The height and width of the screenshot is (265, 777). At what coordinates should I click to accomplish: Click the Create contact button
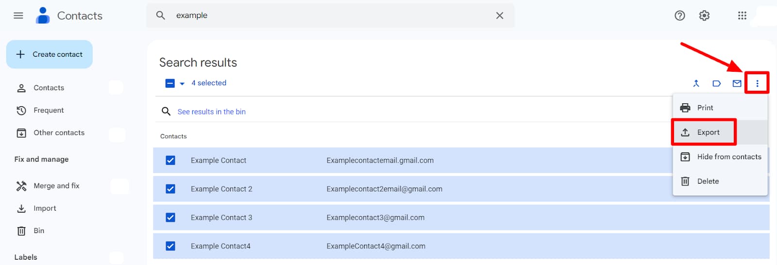[50, 54]
